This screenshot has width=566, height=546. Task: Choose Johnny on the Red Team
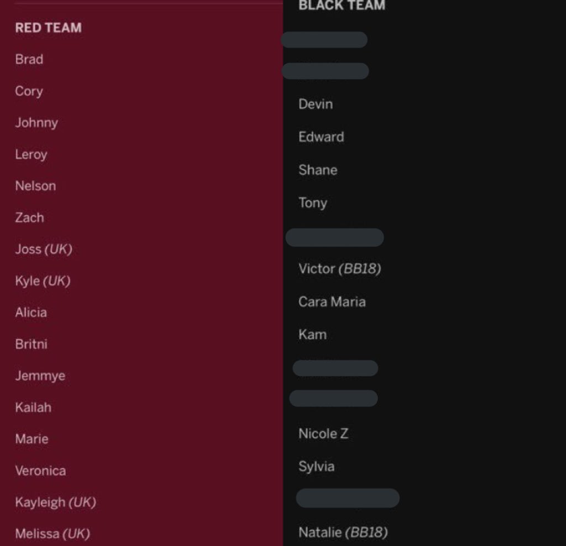pos(36,123)
